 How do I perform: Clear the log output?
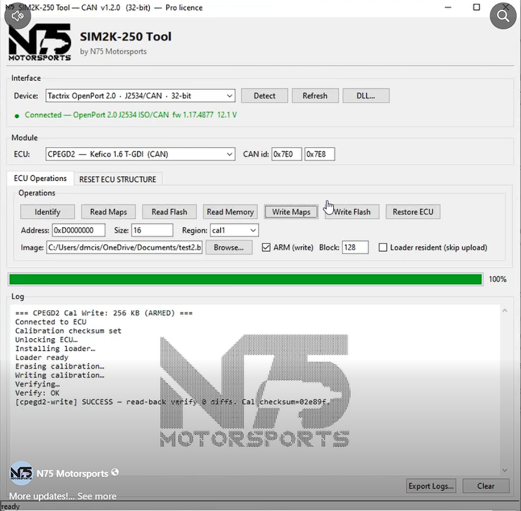tap(486, 486)
